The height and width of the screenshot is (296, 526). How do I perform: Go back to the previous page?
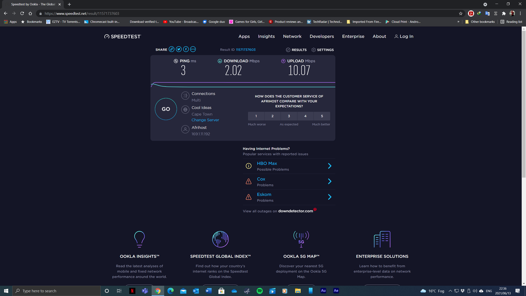coord(5,14)
